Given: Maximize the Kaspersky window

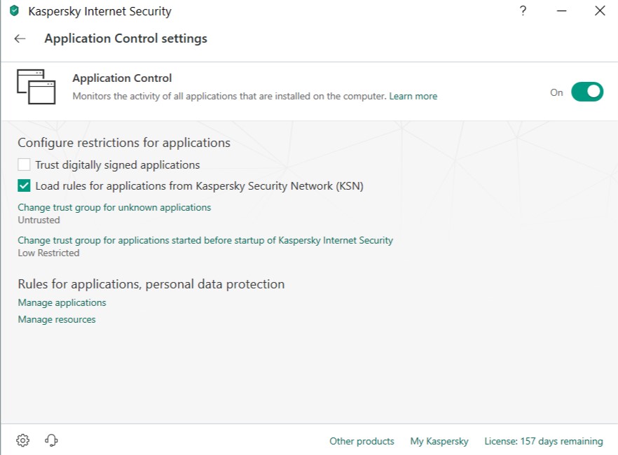Looking at the screenshot, I should [x=580, y=11].
